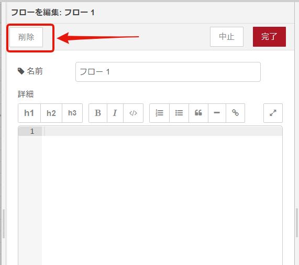Viewport: 299px width, 265px height.
Task: Click the line number 1 gutter
Action: tap(30, 131)
